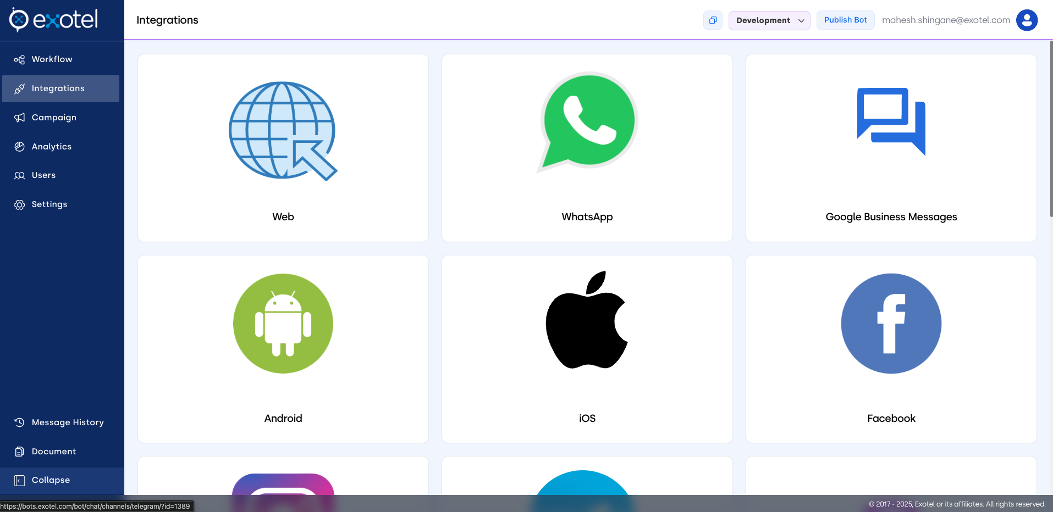Select the Google Business Messages icon

(891, 121)
